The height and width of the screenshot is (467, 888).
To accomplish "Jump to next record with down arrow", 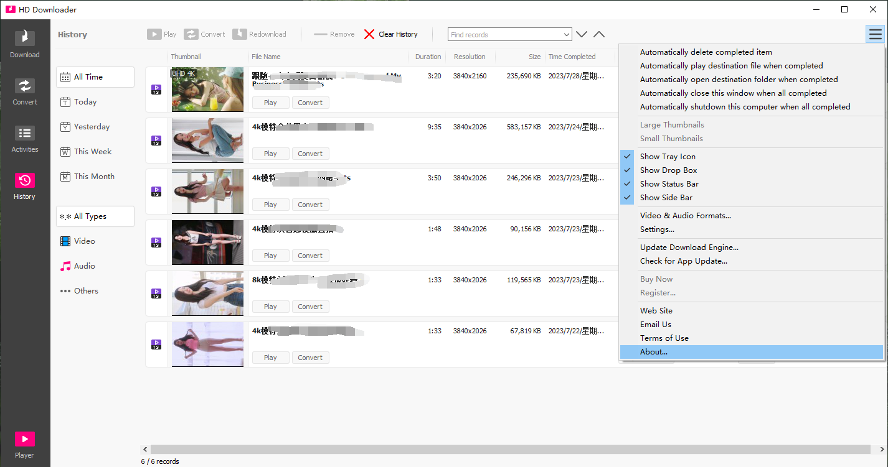I will tap(582, 35).
